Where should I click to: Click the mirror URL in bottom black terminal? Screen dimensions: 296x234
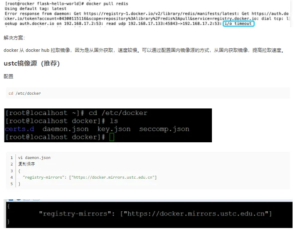196,213
